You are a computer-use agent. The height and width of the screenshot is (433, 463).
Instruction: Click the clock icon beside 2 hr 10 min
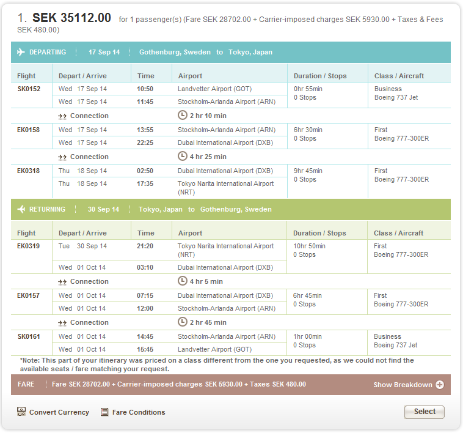click(x=182, y=116)
